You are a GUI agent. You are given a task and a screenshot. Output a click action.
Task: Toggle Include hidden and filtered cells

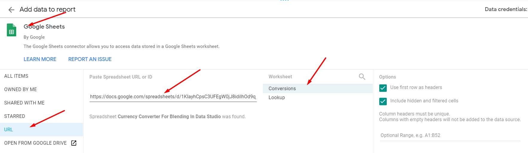coord(383,101)
